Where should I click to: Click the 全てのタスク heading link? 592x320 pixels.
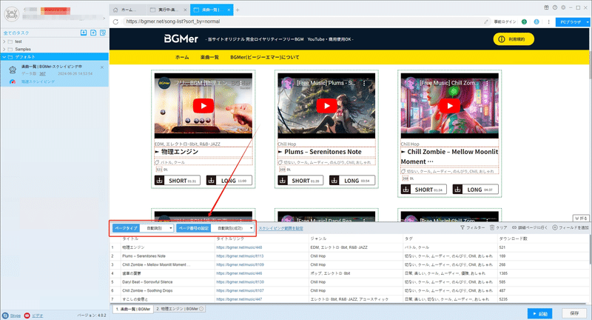point(16,33)
